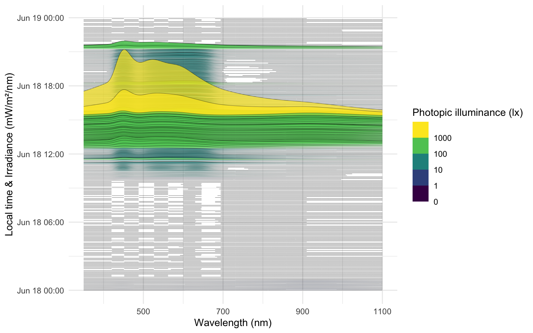
Task: Click the 700 wavelength tick label
Action: coord(223,311)
